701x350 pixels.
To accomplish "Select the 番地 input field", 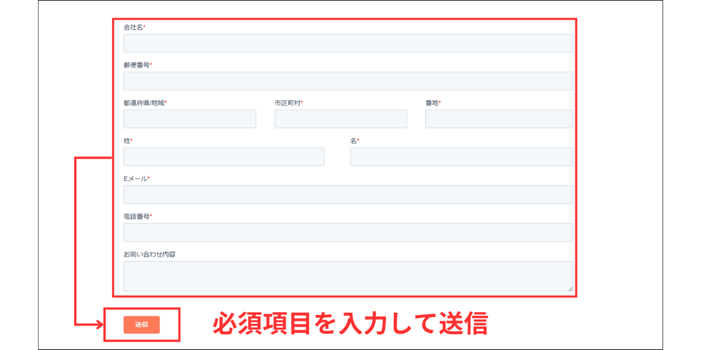I will [499, 119].
